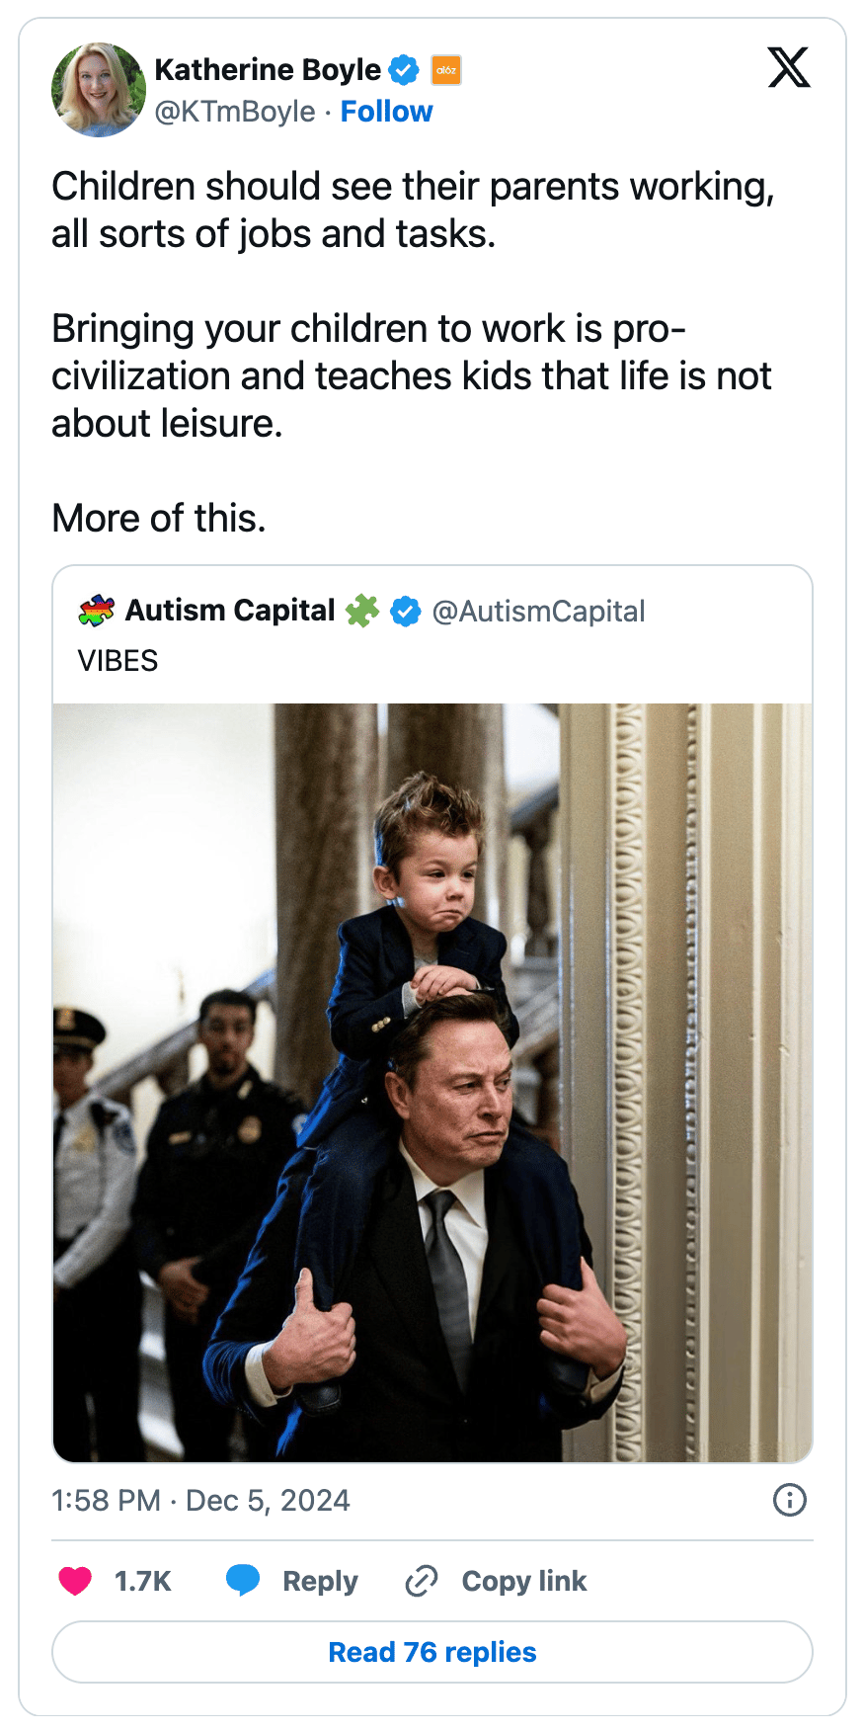
Task: Follow @KTmBoyle via the Follow link
Action: coord(386,112)
